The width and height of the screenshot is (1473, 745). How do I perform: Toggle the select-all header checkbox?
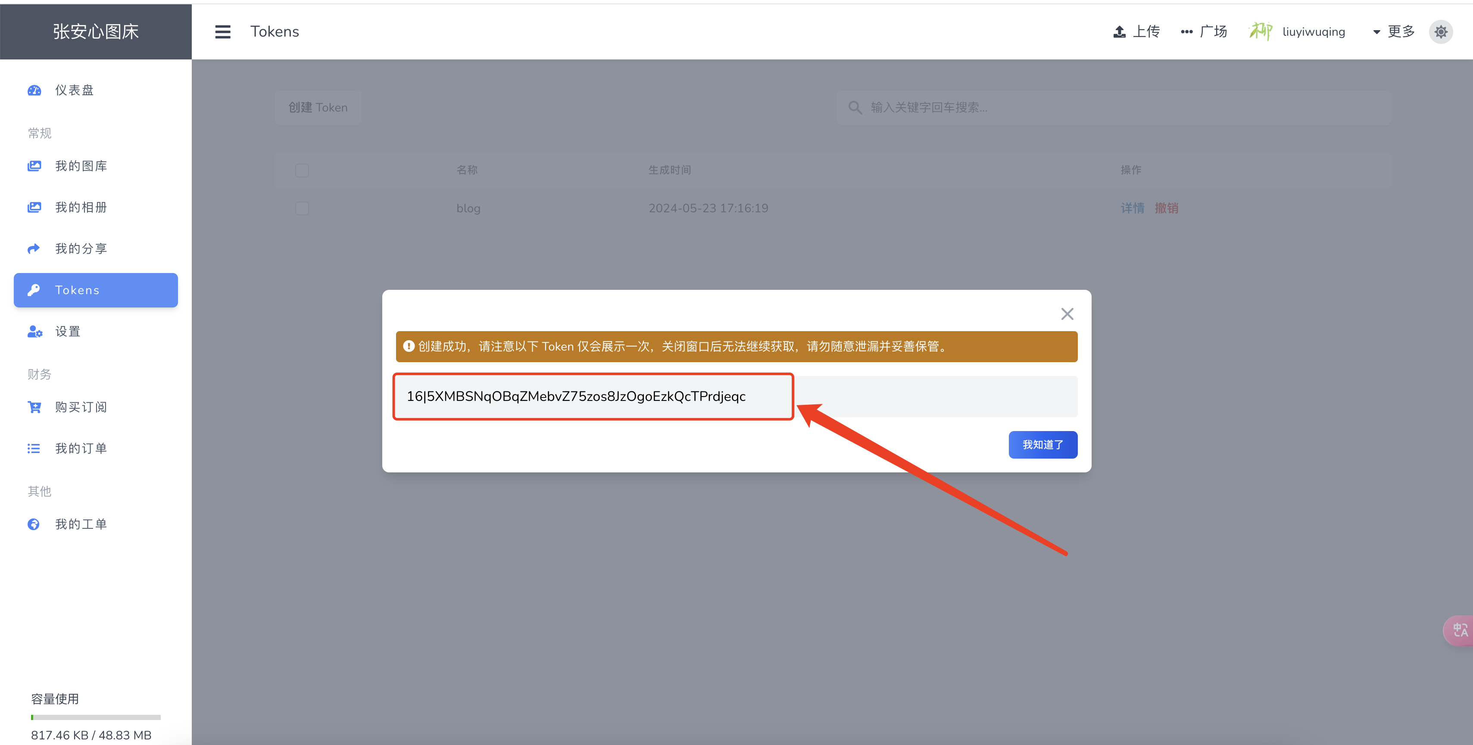(x=302, y=170)
